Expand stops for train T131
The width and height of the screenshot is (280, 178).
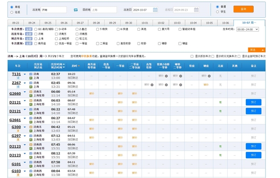coord(25,74)
